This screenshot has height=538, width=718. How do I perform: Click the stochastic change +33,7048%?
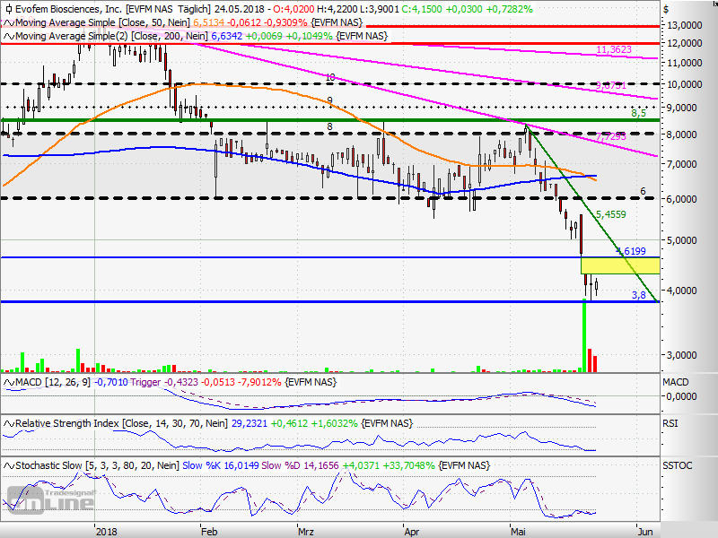tap(409, 465)
